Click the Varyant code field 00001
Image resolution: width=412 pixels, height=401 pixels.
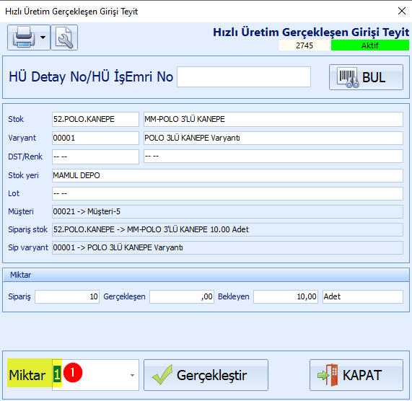[95, 138]
